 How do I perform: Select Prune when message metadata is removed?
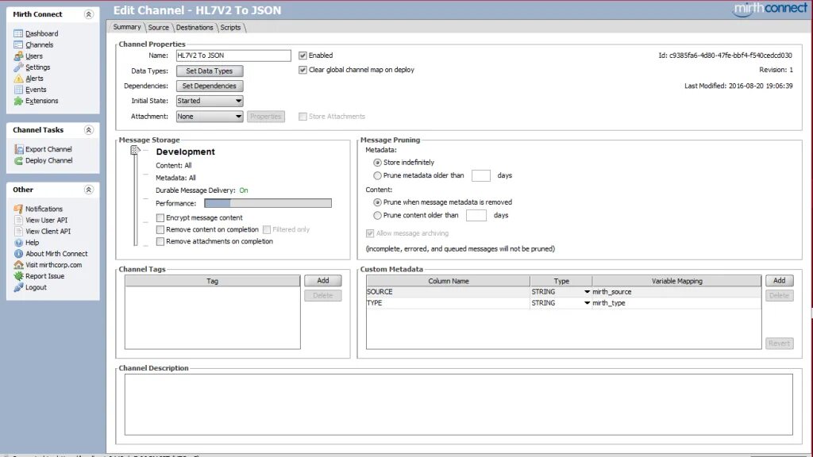coord(377,202)
